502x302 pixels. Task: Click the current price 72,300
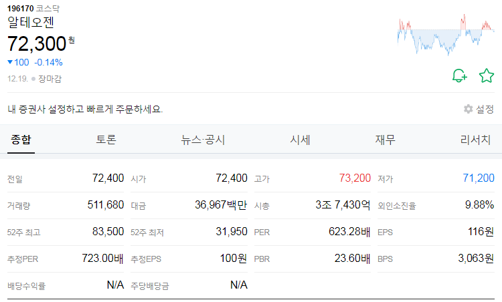tap(37, 43)
